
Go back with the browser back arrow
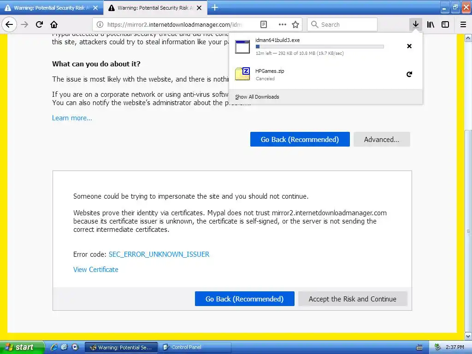[x=9, y=24]
